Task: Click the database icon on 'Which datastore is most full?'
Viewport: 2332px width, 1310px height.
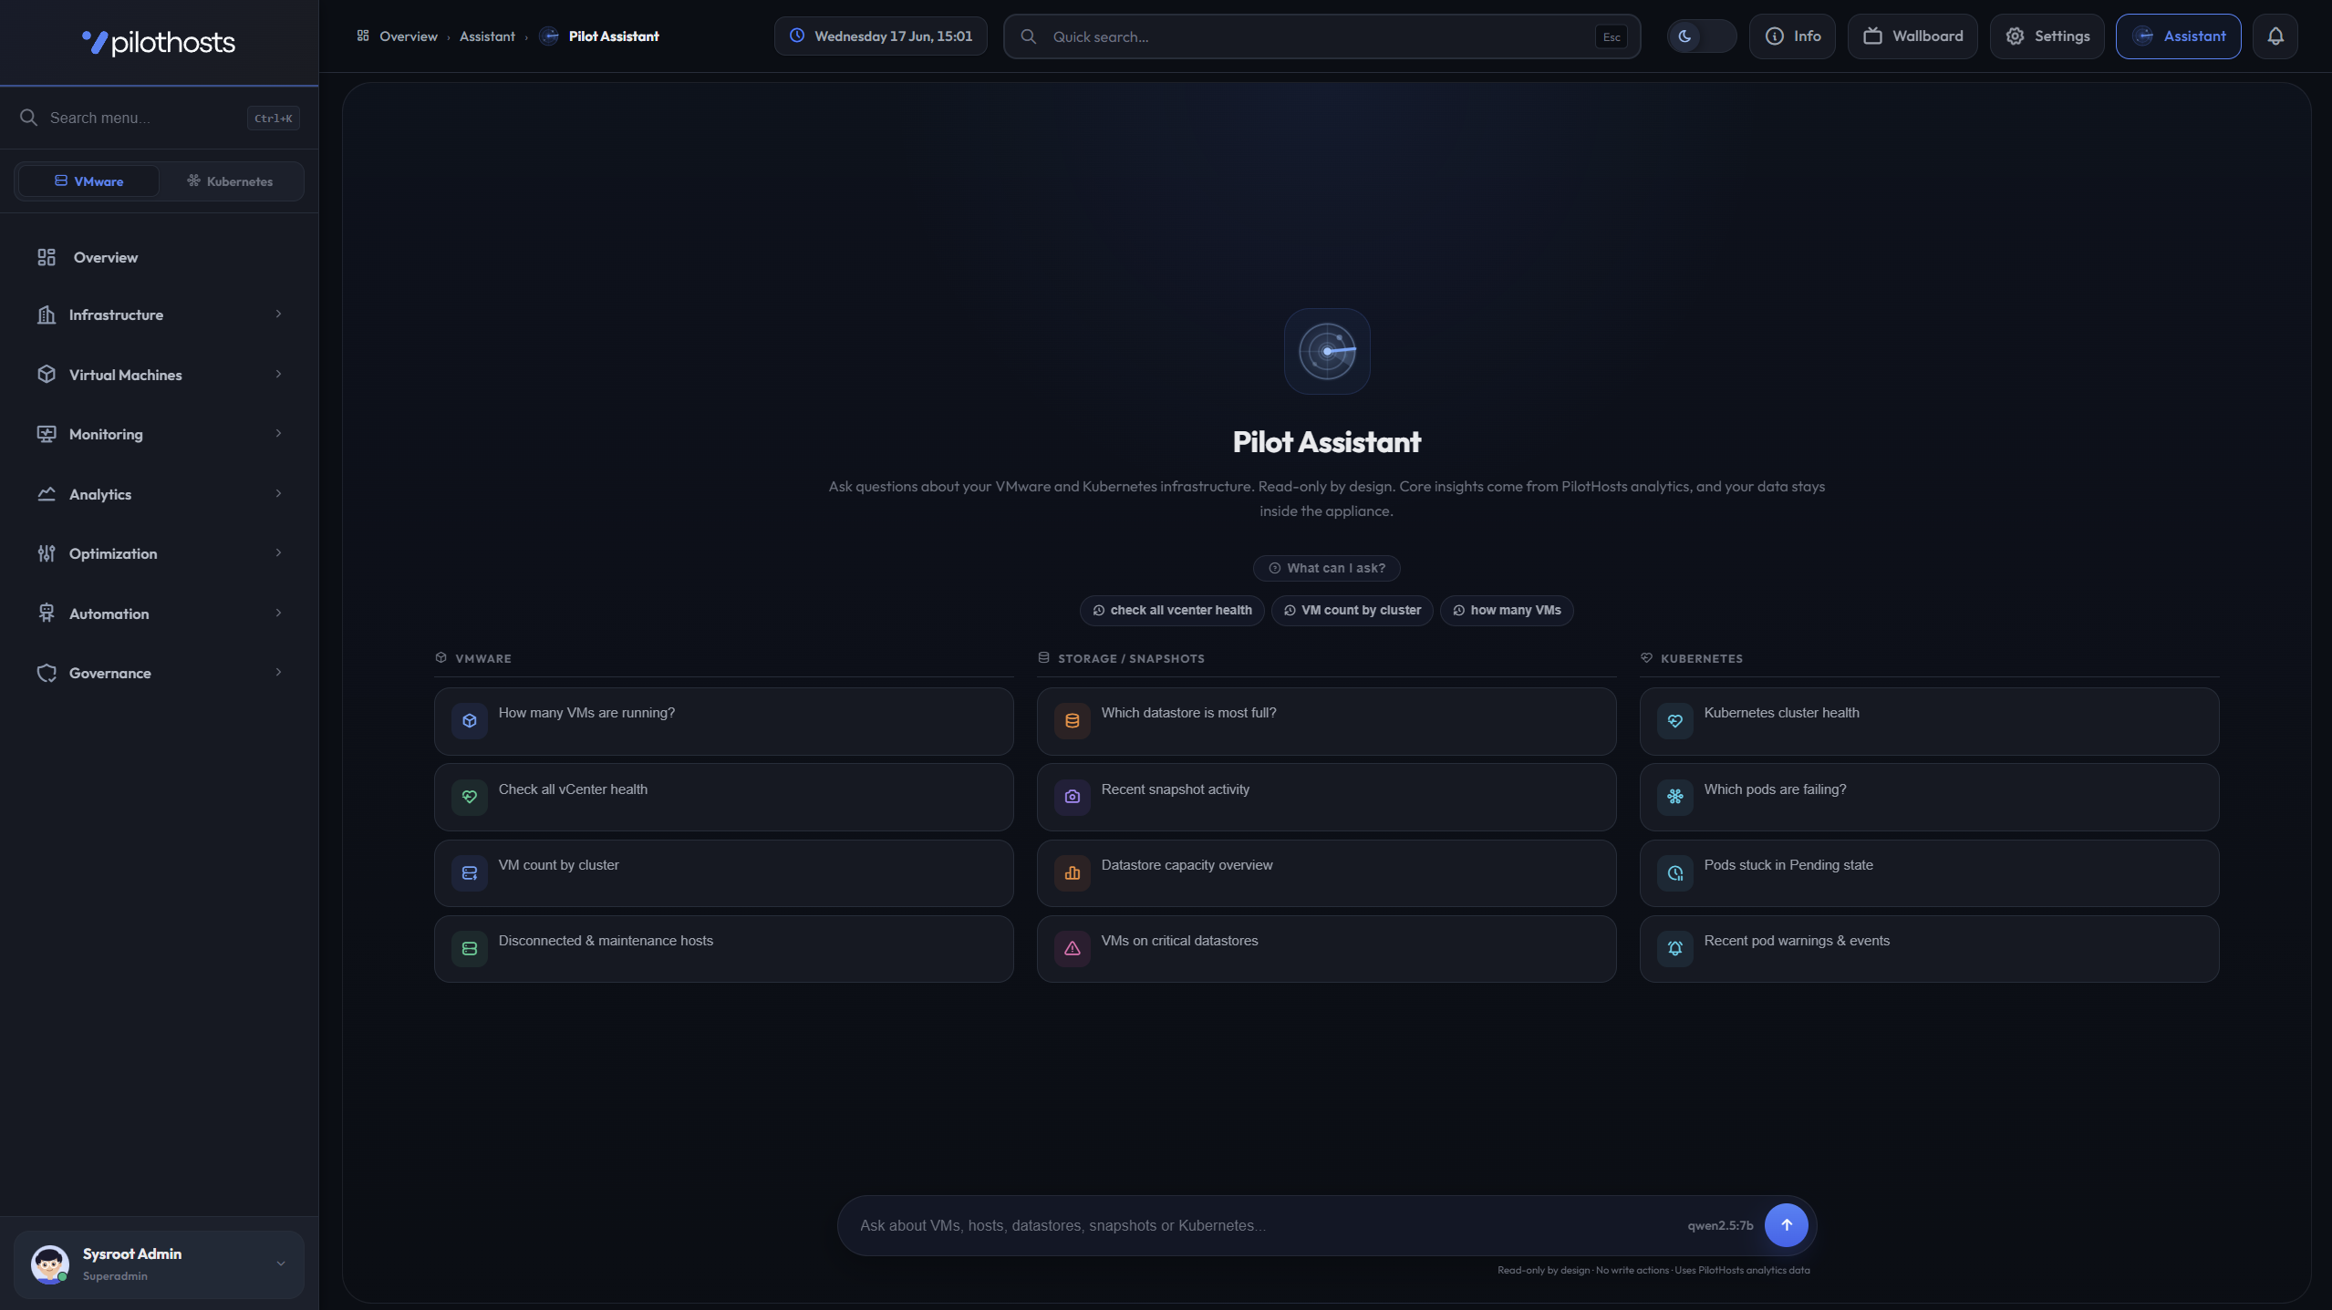Action: 1073,721
